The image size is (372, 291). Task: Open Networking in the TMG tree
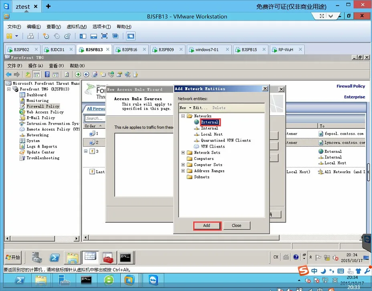[x=38, y=135]
